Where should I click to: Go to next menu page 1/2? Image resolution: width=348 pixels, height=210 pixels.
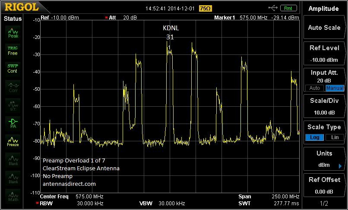pos(323,203)
